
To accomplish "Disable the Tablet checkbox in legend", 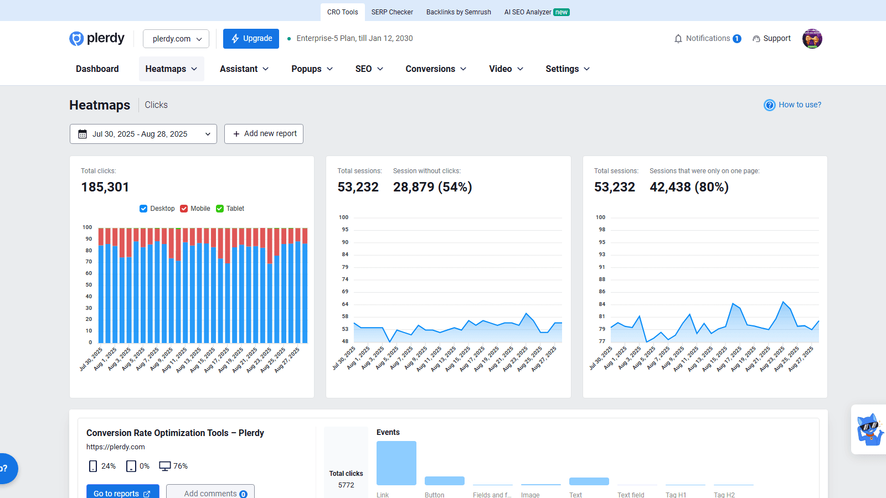I will (x=220, y=209).
